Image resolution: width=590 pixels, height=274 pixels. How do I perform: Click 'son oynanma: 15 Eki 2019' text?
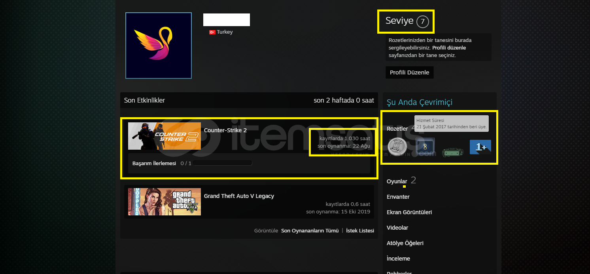[x=338, y=212]
